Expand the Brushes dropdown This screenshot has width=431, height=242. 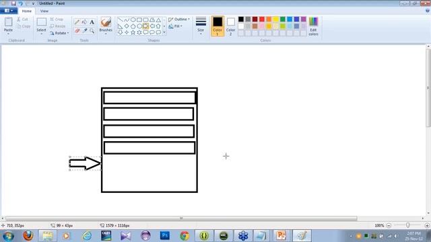point(106,34)
